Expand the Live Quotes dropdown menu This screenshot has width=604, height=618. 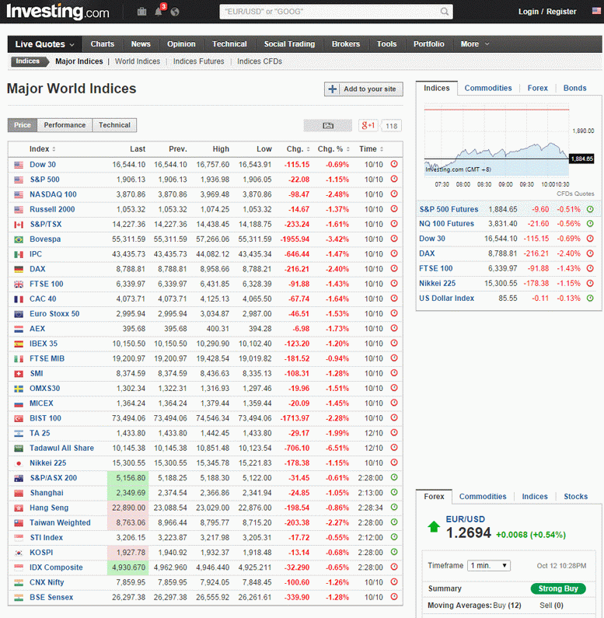tap(44, 44)
